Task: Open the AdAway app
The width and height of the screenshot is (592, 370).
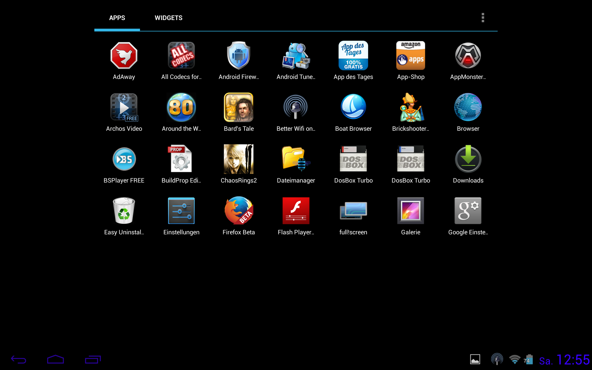Action: coord(124,56)
